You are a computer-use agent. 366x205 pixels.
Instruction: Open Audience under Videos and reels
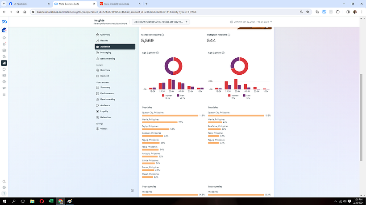pos(115,105)
